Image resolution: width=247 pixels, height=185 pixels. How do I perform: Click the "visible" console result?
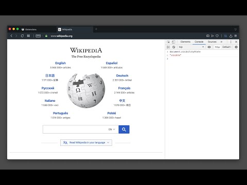[175, 55]
